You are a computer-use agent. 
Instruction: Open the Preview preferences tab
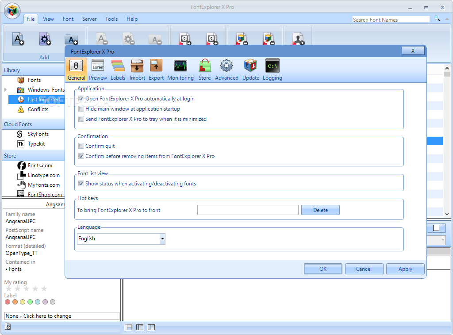click(x=98, y=69)
